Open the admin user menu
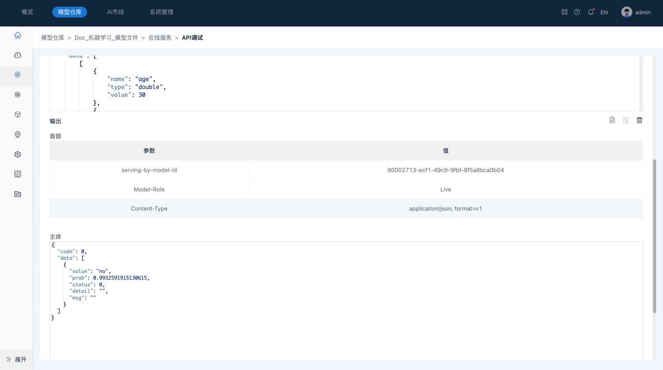This screenshot has height=370, width=663. coord(636,12)
